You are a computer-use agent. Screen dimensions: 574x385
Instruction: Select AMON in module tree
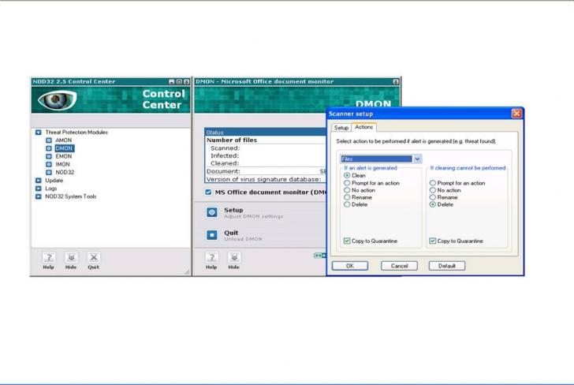point(64,140)
